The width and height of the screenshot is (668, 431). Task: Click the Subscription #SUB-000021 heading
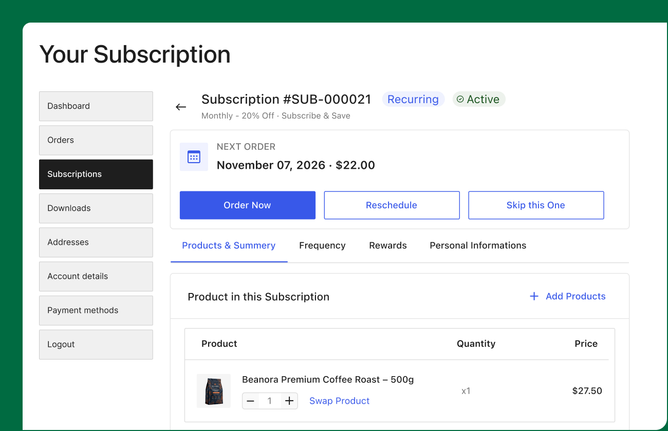[286, 99]
